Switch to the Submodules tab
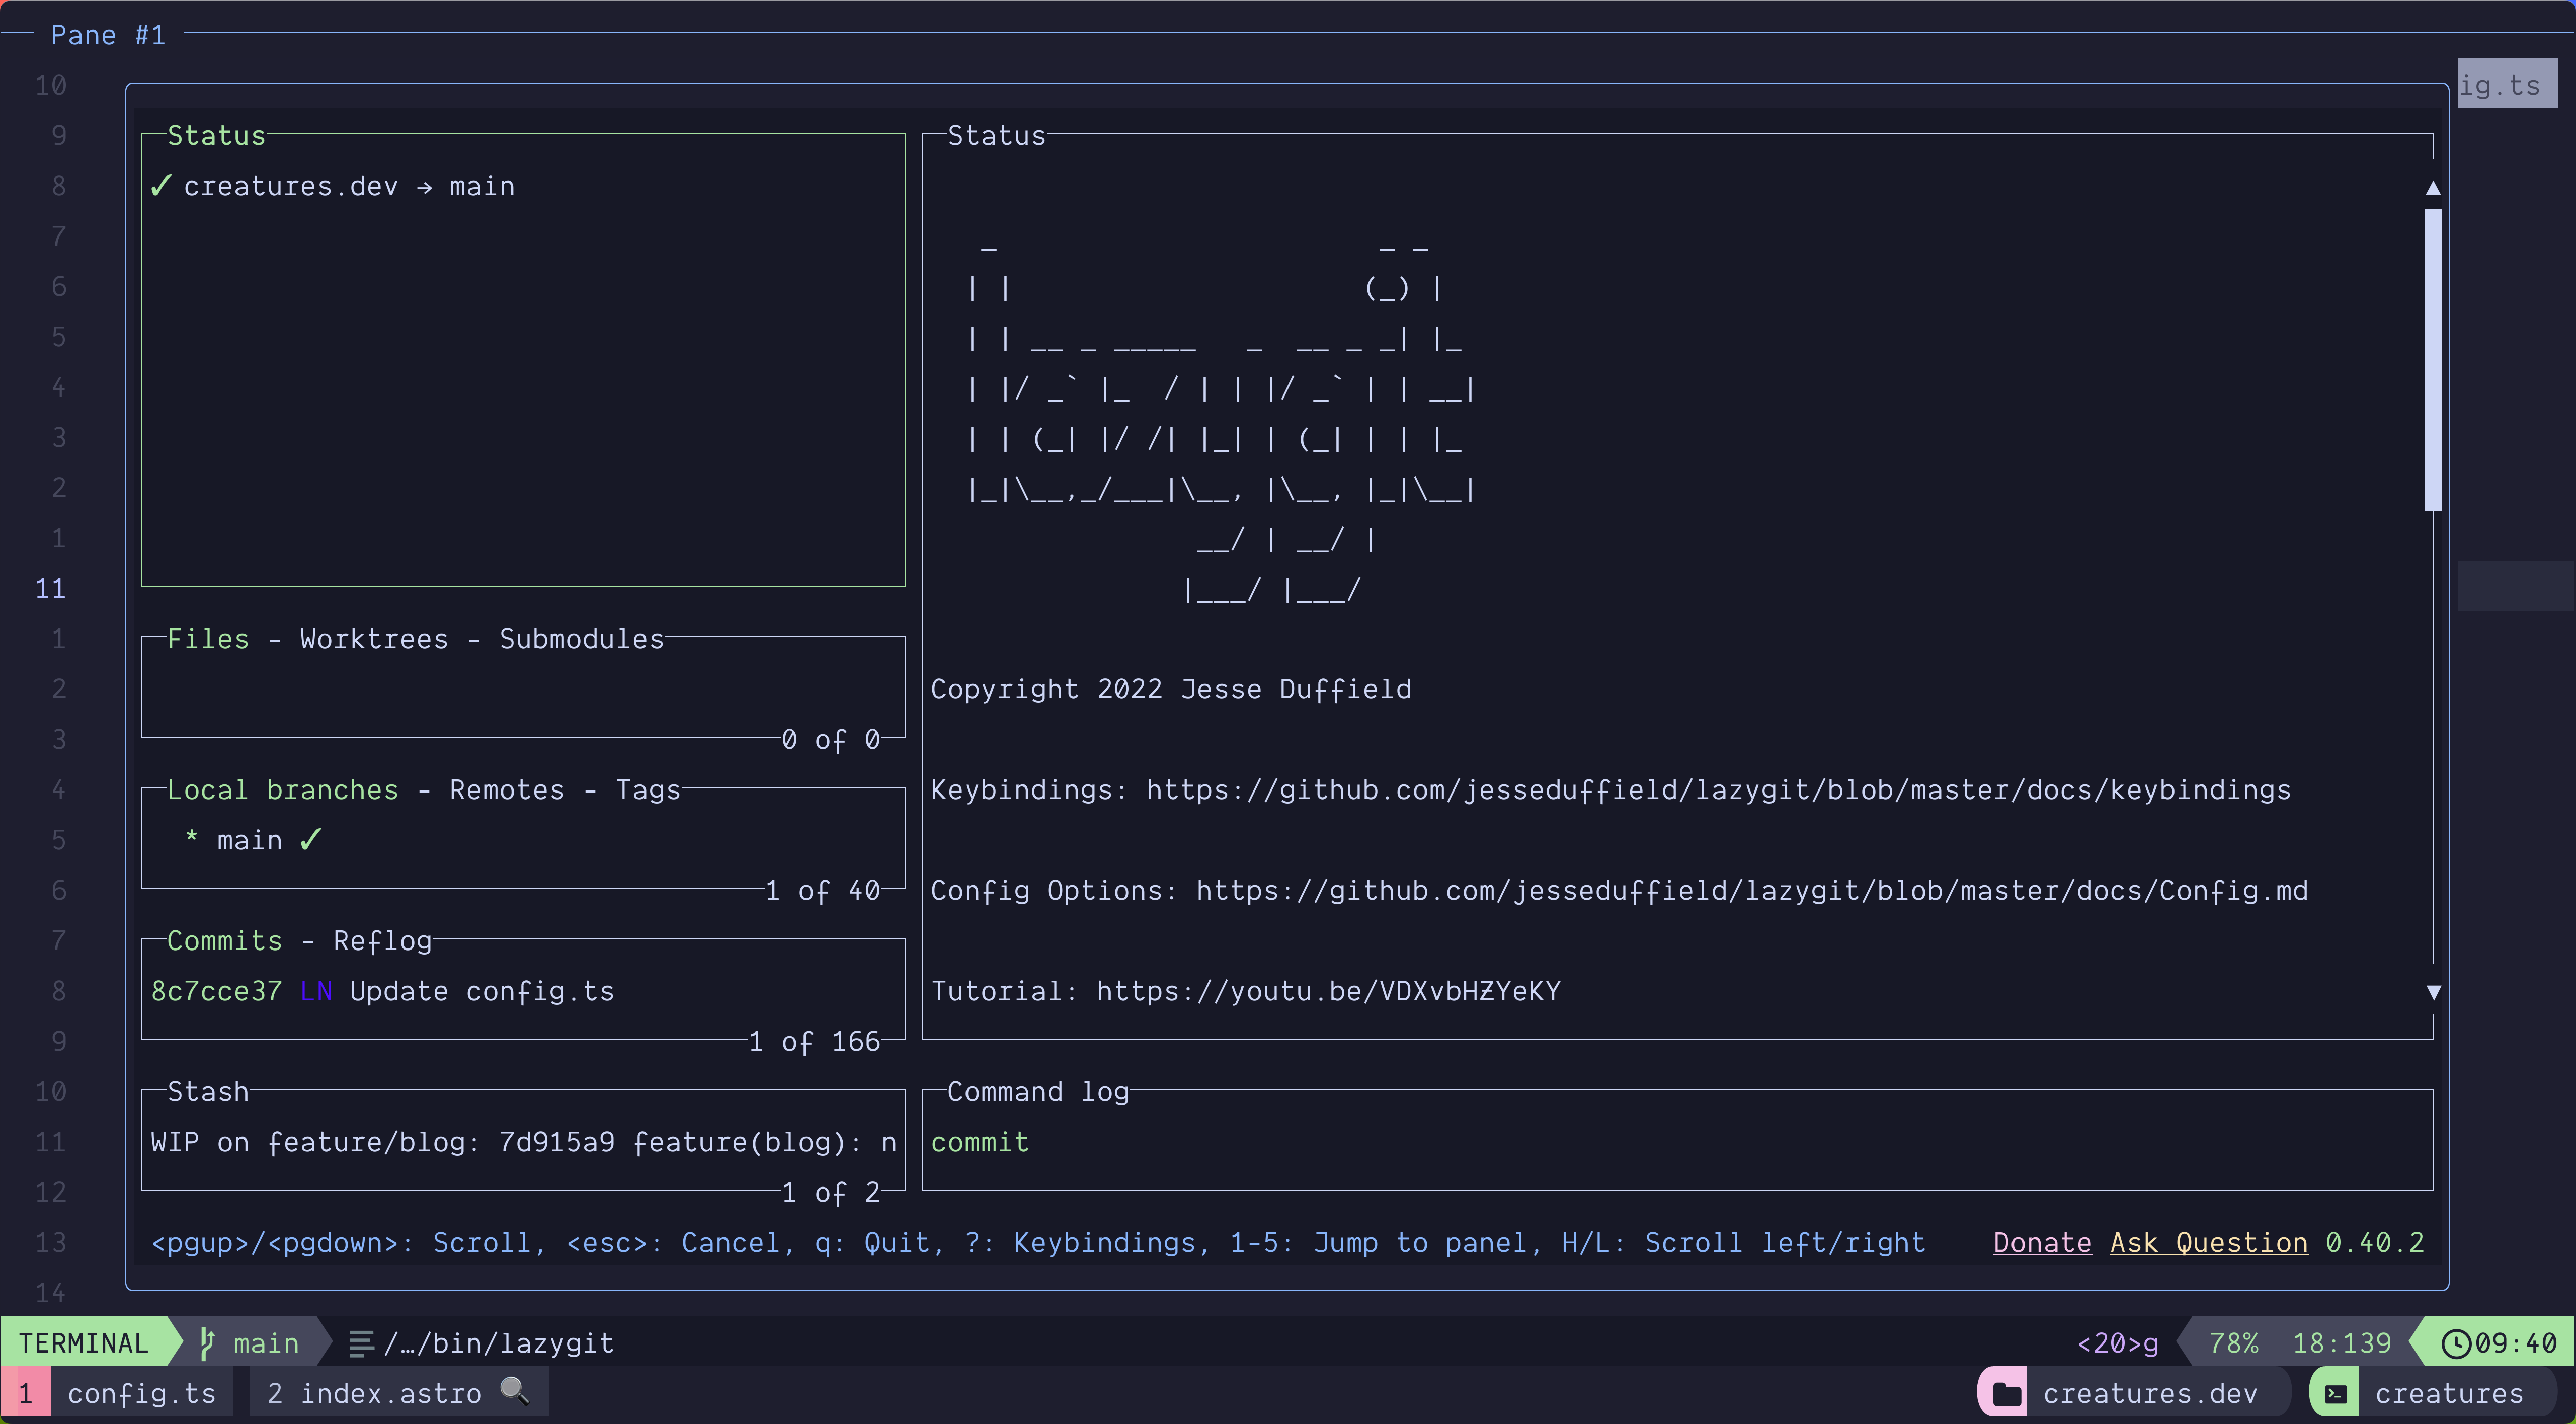 pyautogui.click(x=582, y=639)
